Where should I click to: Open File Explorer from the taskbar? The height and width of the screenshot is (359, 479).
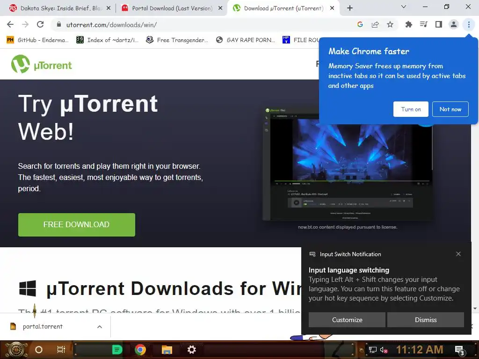167,350
